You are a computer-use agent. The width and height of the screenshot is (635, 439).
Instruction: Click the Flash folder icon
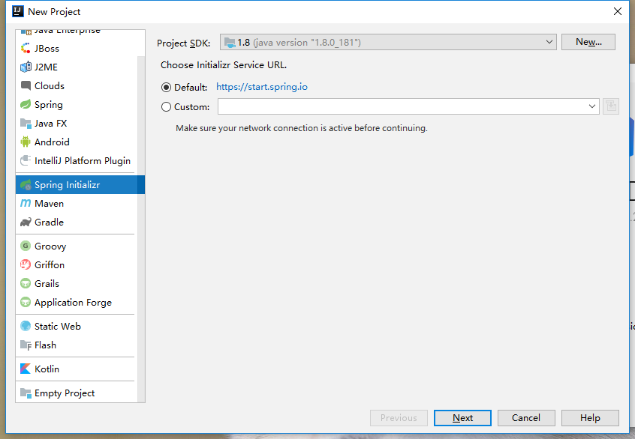click(x=26, y=345)
